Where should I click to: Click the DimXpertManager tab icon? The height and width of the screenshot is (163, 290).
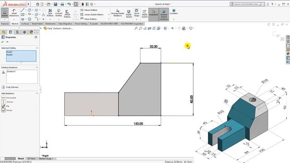point(24,32)
